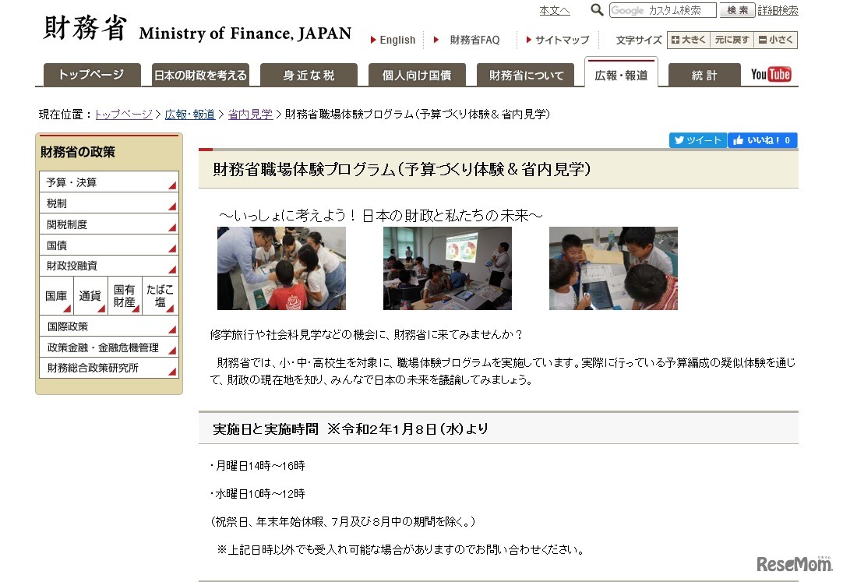The image size is (843, 582).
Task: Click the 大きく enlarge text button
Action: 688,39
